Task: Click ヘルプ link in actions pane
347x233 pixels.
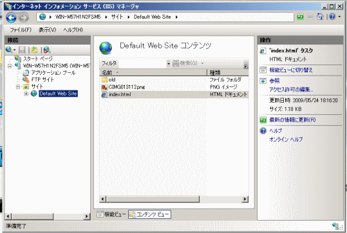Action: click(x=276, y=131)
